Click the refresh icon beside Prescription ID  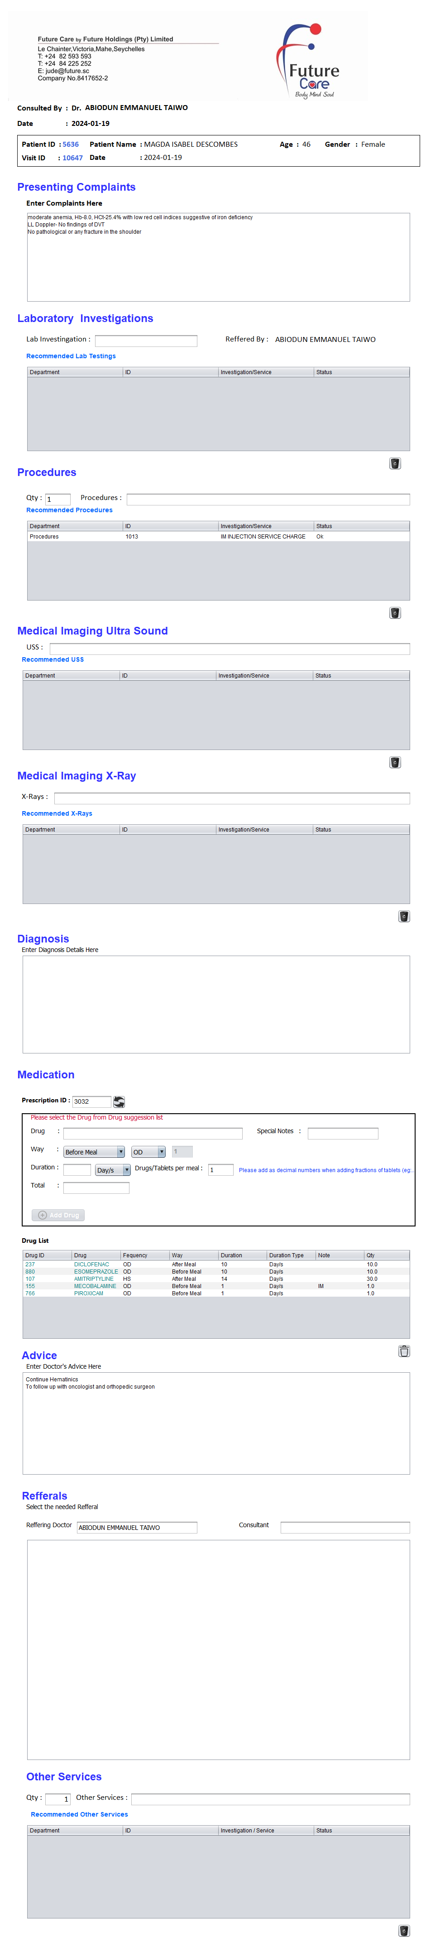pyautogui.click(x=119, y=1101)
